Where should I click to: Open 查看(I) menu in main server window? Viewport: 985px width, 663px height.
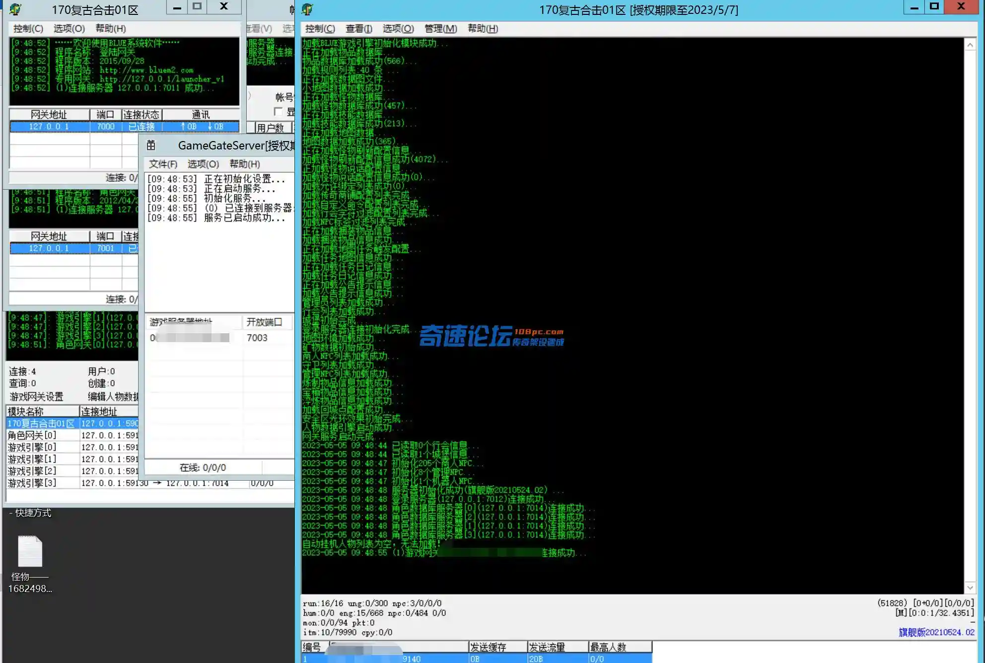(358, 28)
